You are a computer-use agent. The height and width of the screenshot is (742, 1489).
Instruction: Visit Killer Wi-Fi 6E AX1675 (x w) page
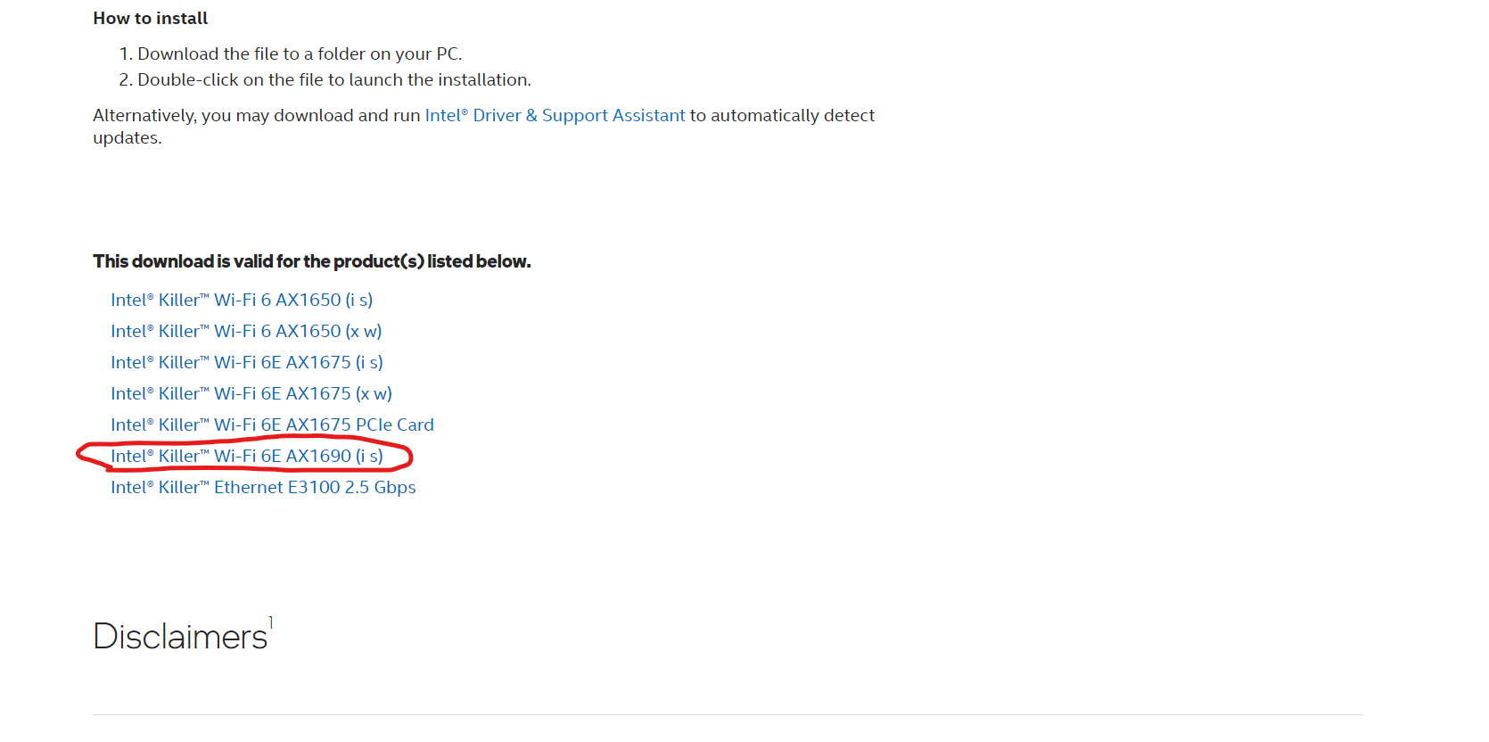pos(251,394)
